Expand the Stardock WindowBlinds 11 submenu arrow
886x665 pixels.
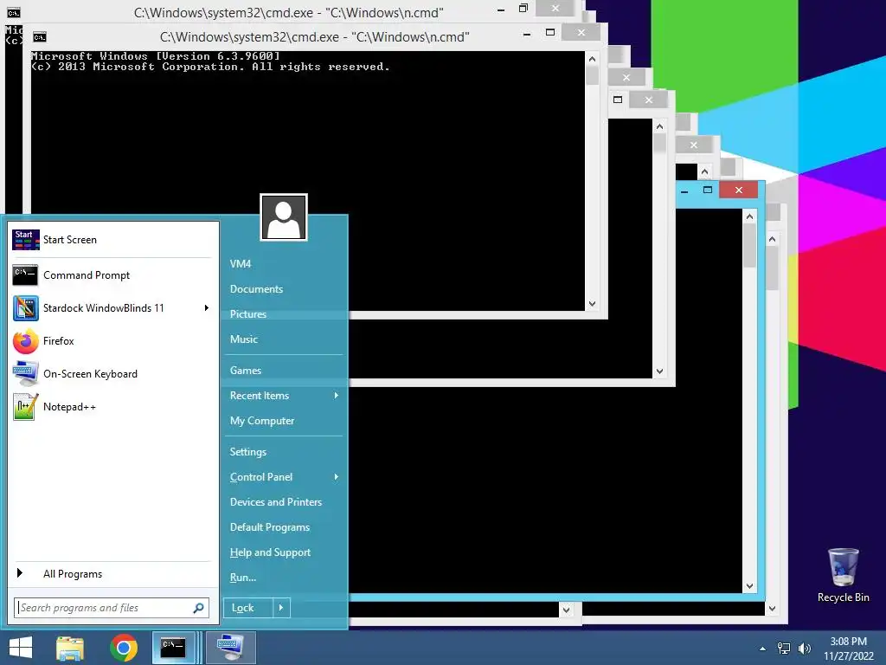[206, 308]
